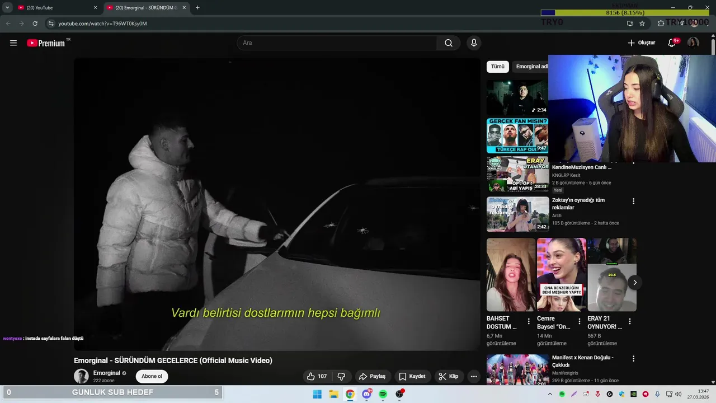Open File Explorer from taskbar

coord(333,394)
